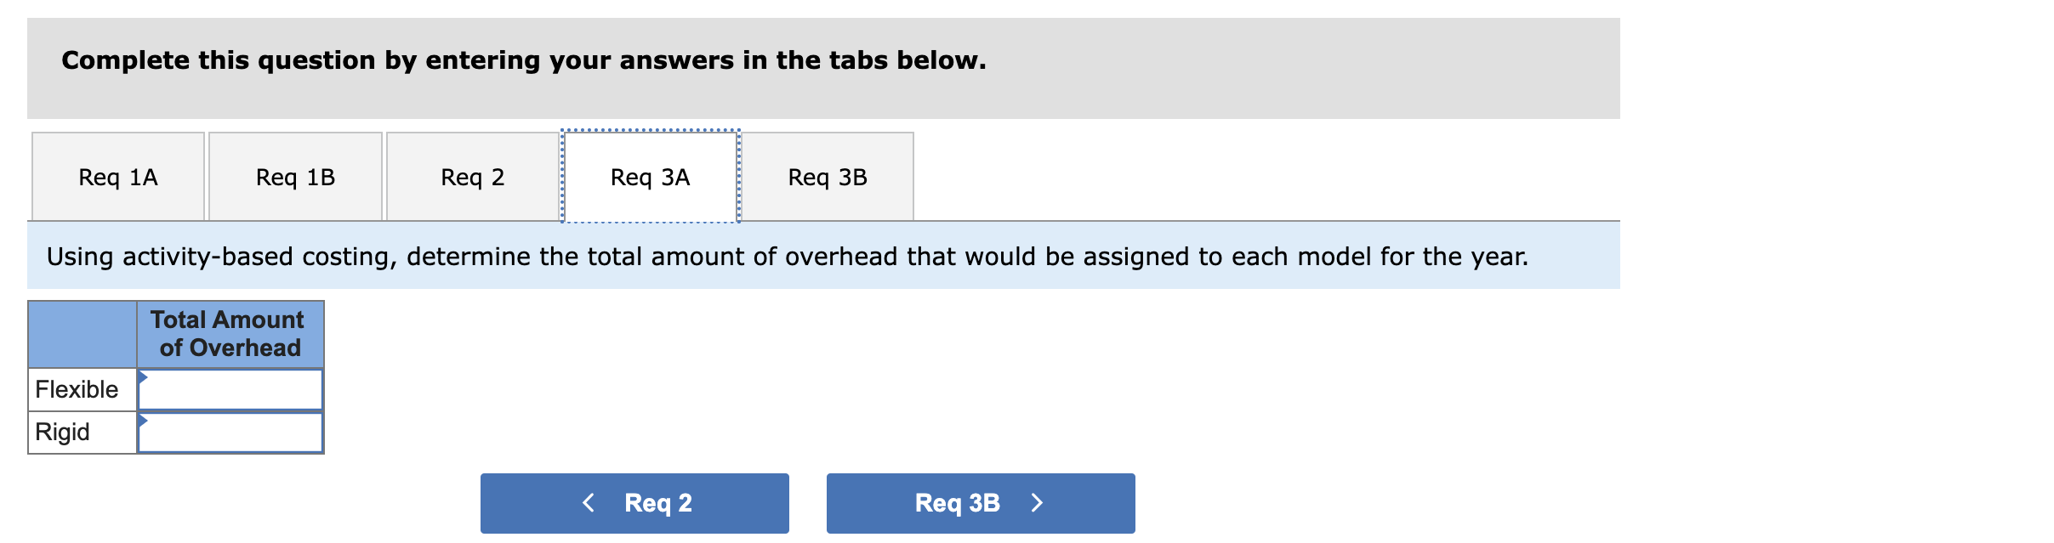This screenshot has height=543, width=2054.
Task: Click the activity-based costing instruction banner
Action: [816, 257]
